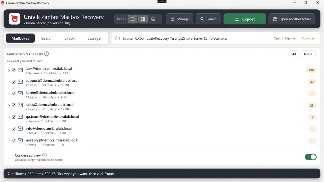Expand the noreply@demo.zimbralab.local mailbox
Screen dimensions: 324x182
click(x=9, y=141)
